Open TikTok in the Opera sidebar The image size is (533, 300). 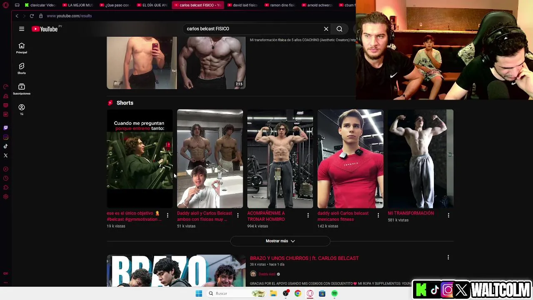click(x=5, y=146)
